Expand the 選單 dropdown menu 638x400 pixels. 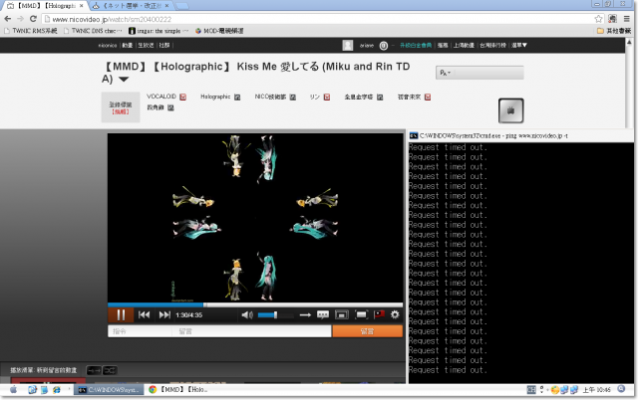click(519, 45)
